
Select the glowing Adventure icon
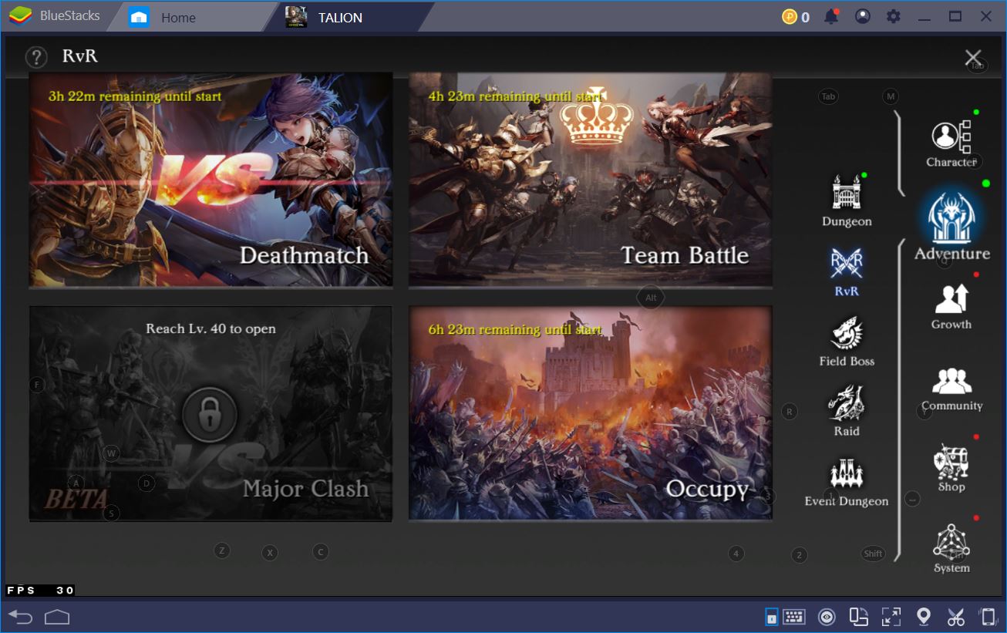(951, 218)
